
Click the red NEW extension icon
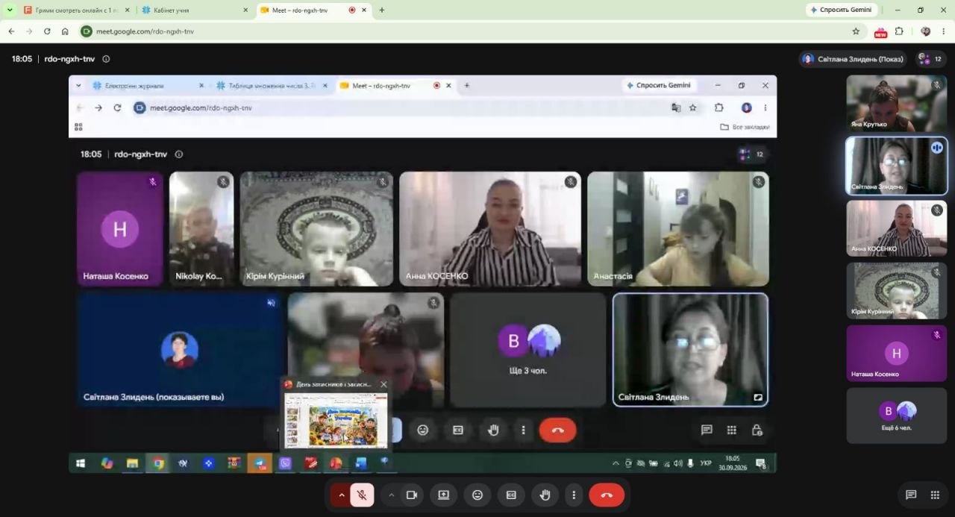click(x=880, y=32)
